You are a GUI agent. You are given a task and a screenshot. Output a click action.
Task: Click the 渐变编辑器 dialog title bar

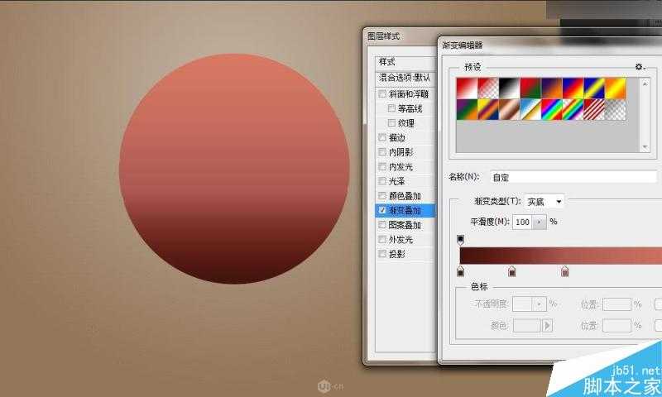[549, 45]
